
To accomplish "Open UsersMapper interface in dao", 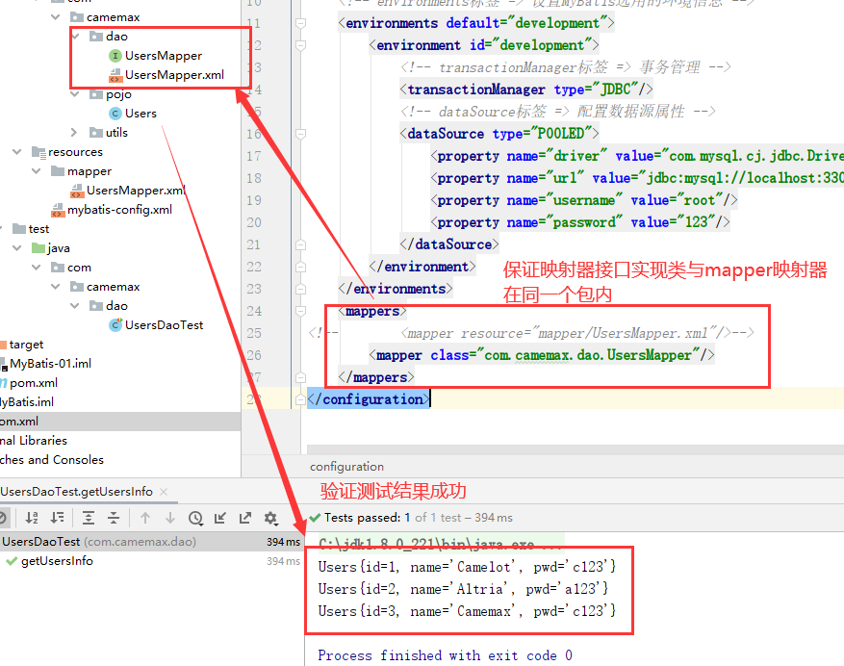I will 163,56.
